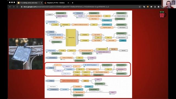
Task: Close the Raspberry Pi Pint Grafana tab
Action: [x=68, y=3]
